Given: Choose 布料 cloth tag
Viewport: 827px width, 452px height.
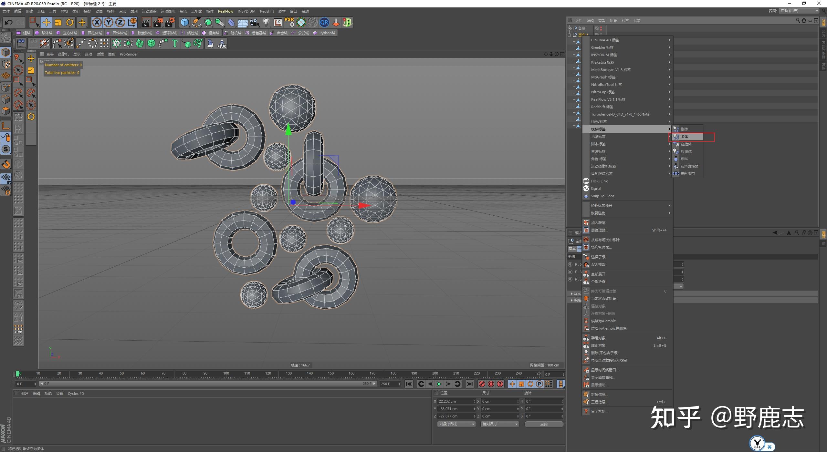Looking at the screenshot, I should [688, 159].
